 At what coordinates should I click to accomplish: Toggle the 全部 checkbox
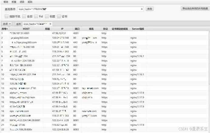point(24,16)
